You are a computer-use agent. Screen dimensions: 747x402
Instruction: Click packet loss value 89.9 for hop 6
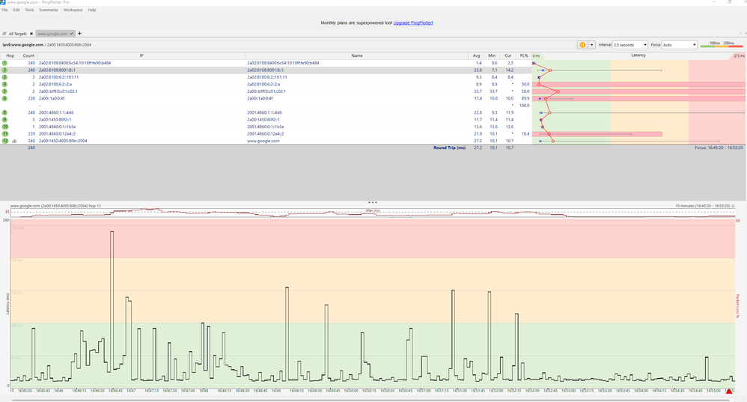tap(525, 99)
